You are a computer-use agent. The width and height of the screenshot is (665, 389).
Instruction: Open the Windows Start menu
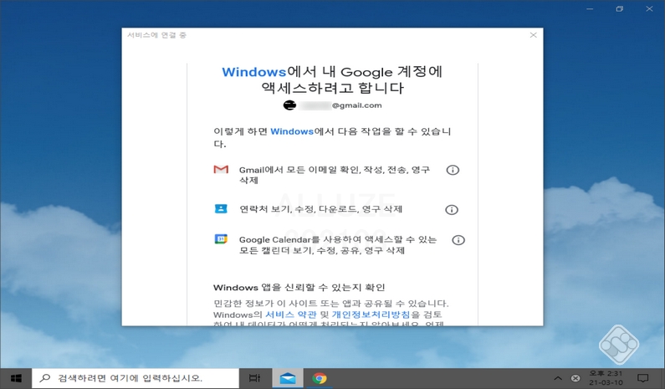point(16,378)
